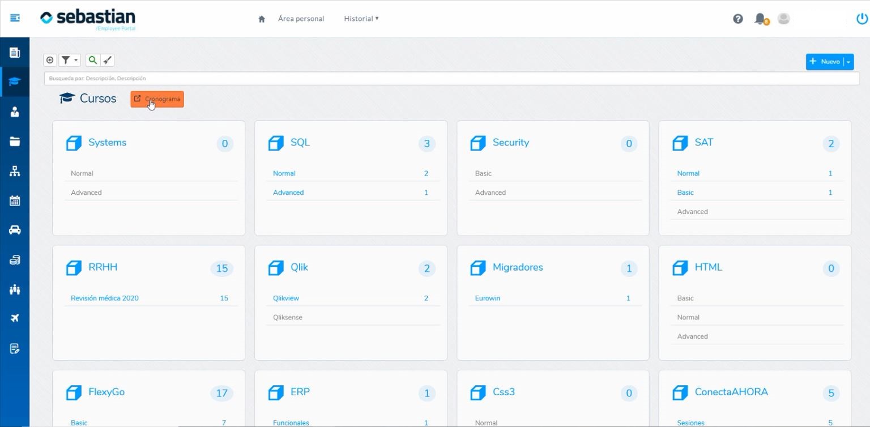Image resolution: width=870 pixels, height=427 pixels.
Task: Open the Cronograma button
Action: click(x=157, y=99)
